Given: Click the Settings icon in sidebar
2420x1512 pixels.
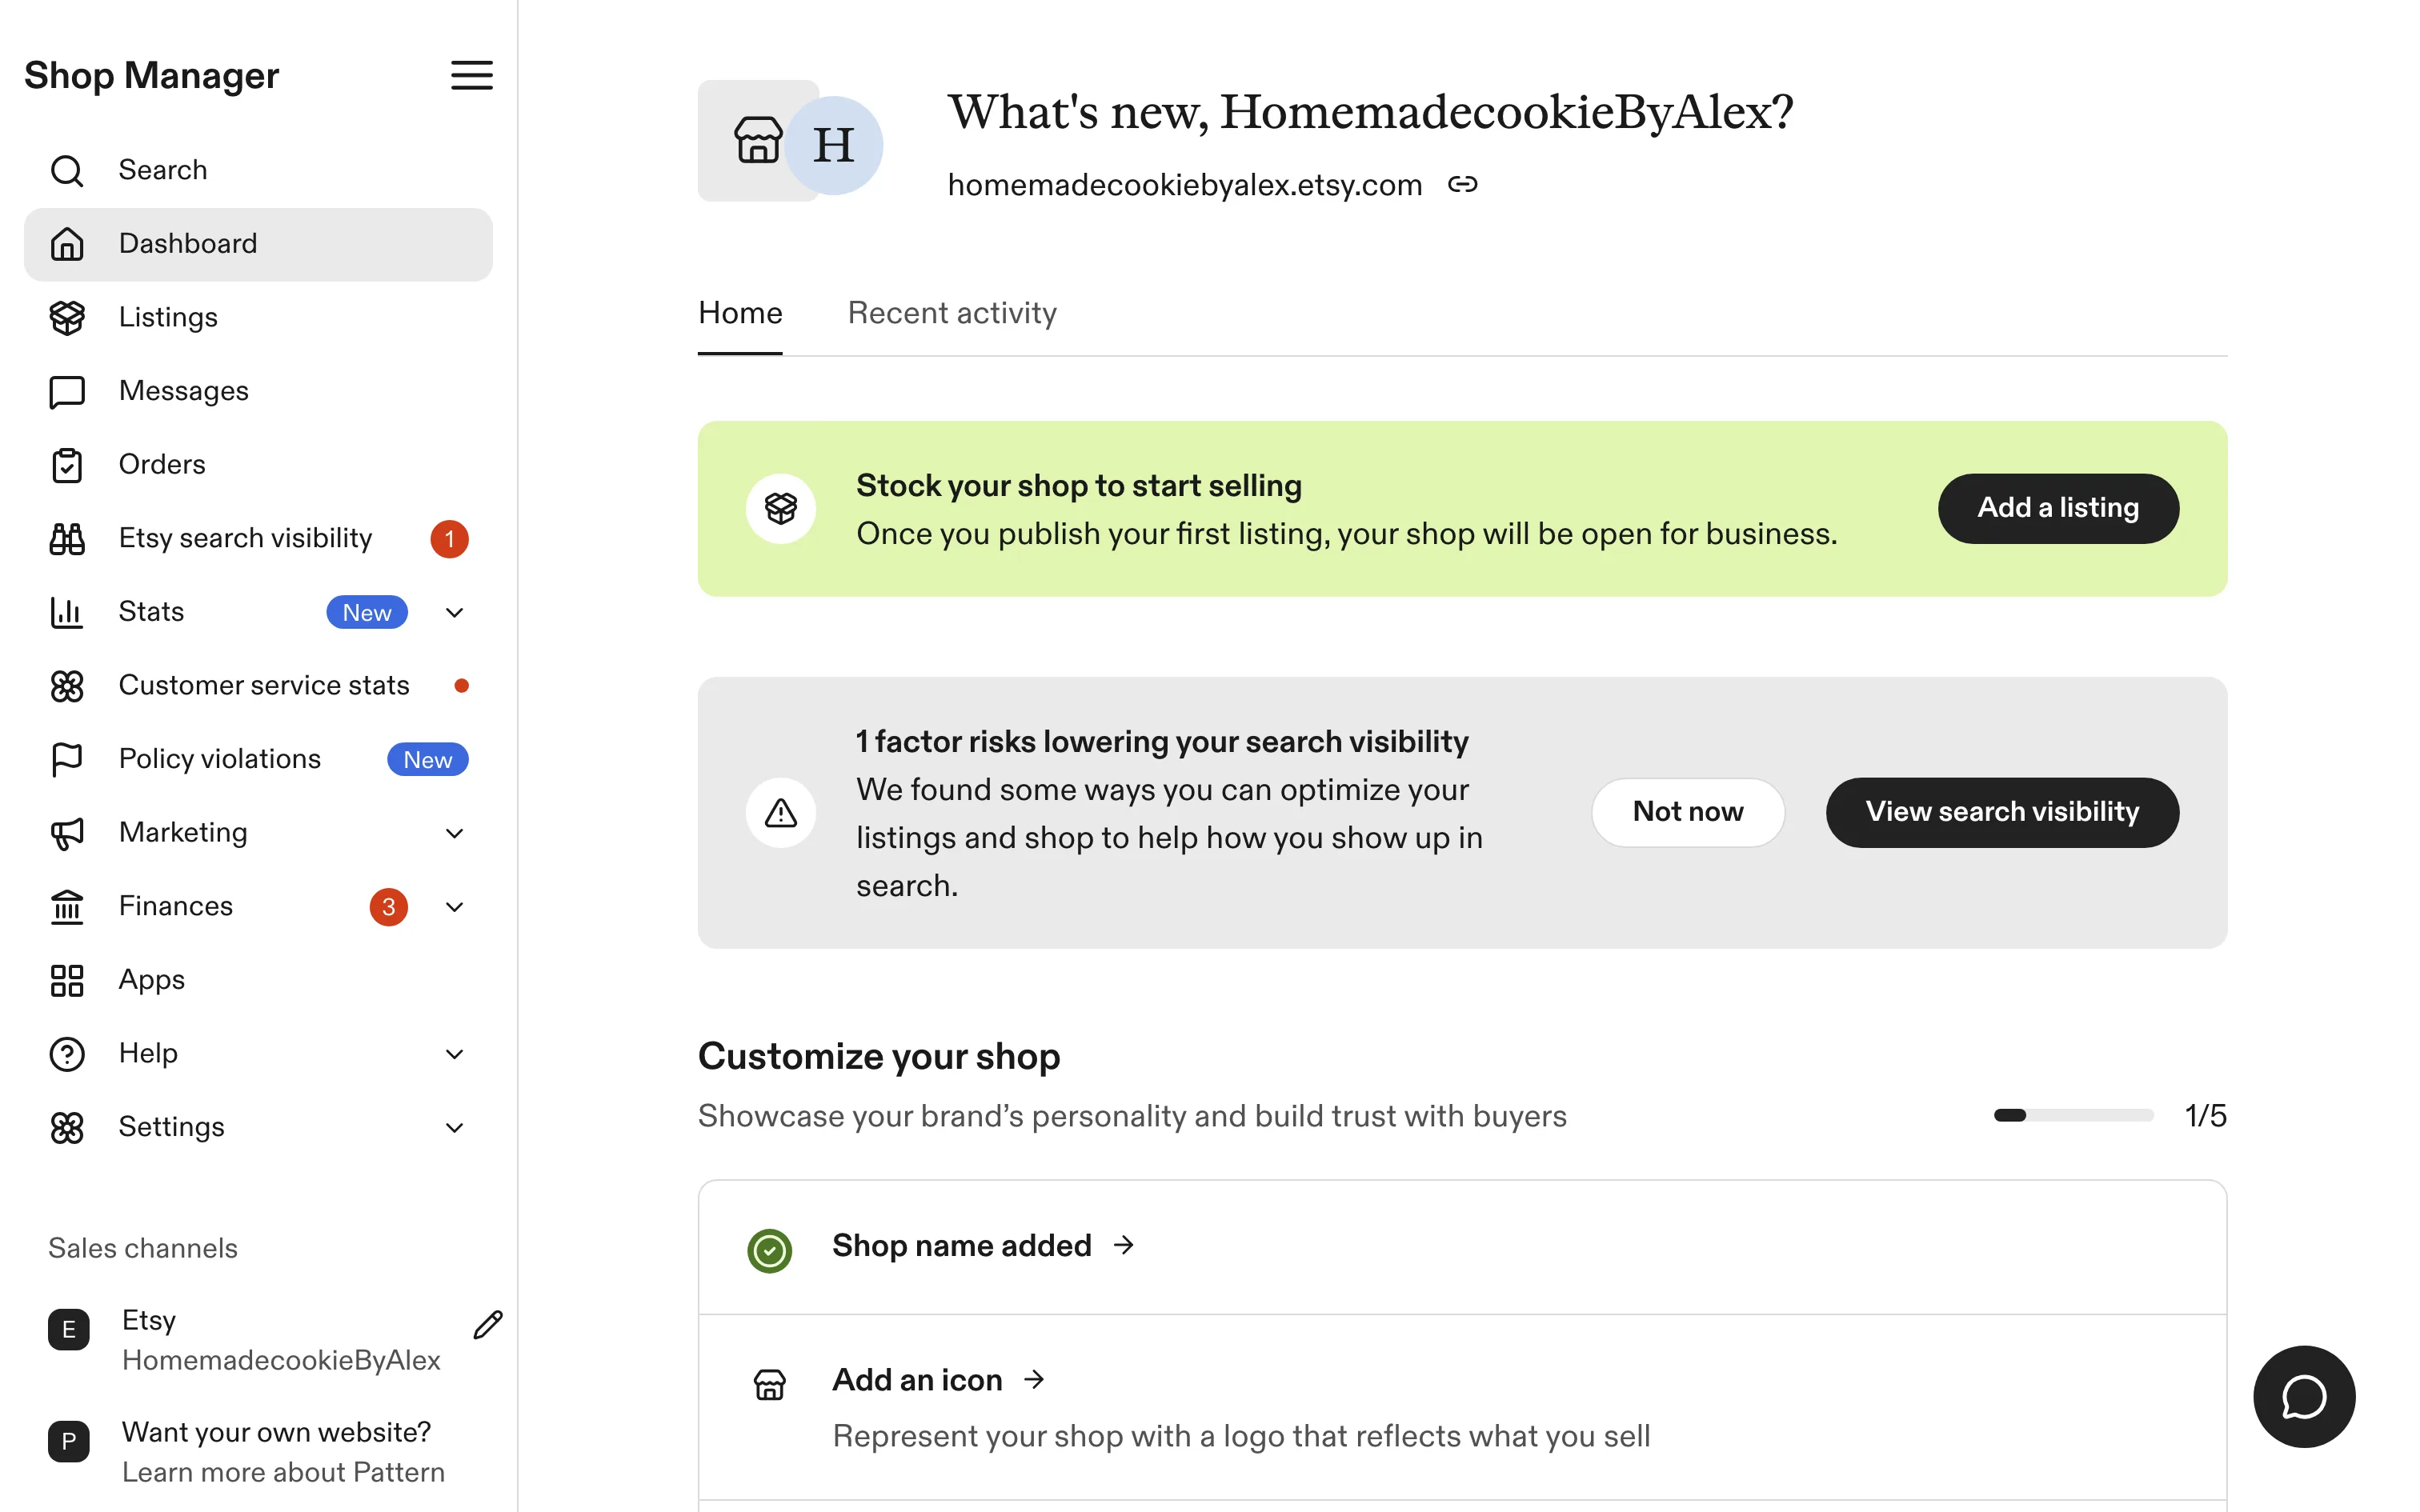Looking at the screenshot, I should tap(67, 1128).
